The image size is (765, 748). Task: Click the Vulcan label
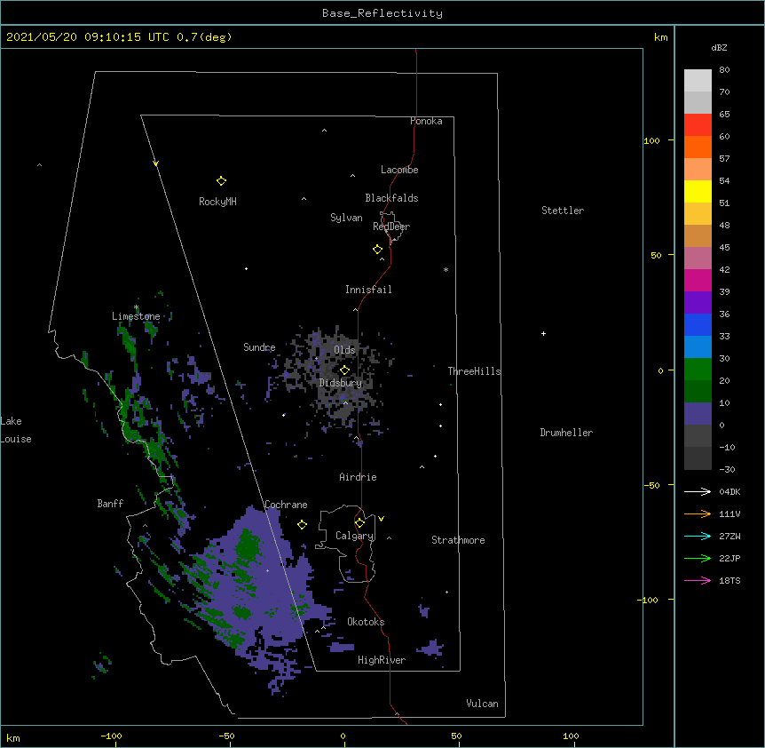coord(482,704)
